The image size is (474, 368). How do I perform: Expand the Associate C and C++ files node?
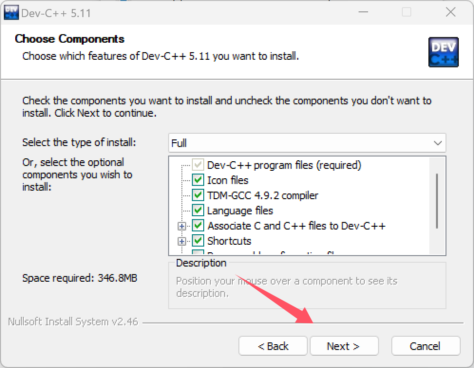pos(182,226)
